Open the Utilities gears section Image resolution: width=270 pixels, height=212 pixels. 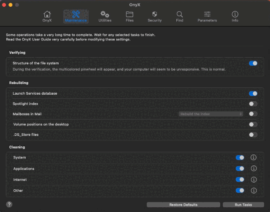coord(105,16)
